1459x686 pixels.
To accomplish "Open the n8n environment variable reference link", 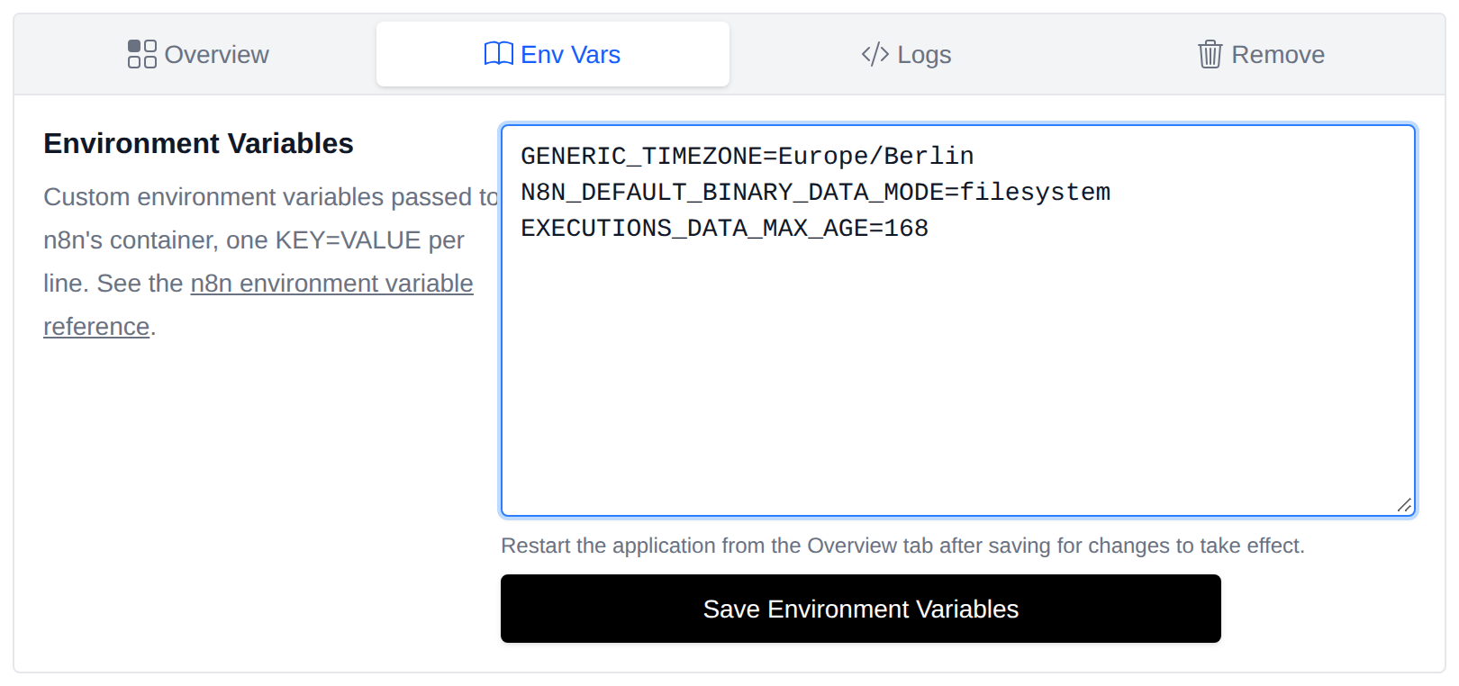I will [331, 284].
